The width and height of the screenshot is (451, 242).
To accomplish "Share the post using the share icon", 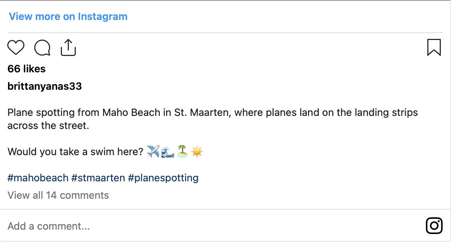I will click(x=68, y=48).
